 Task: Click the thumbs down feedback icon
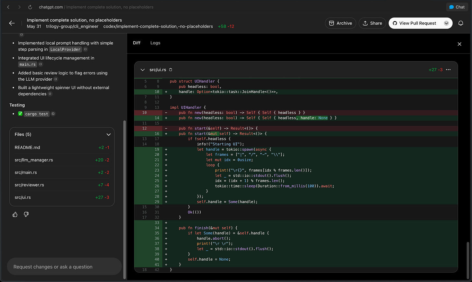tap(26, 214)
